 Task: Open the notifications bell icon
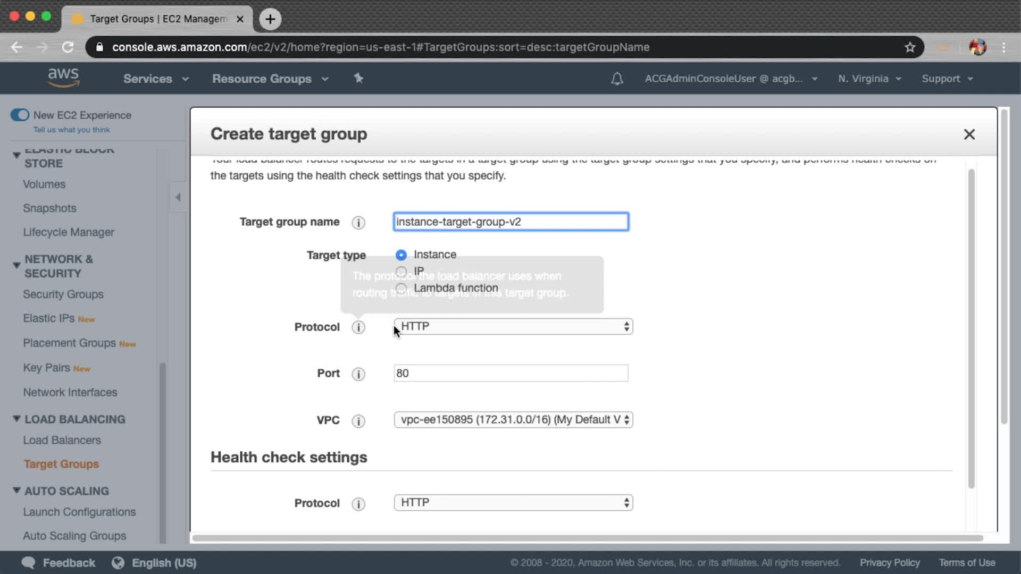617,79
